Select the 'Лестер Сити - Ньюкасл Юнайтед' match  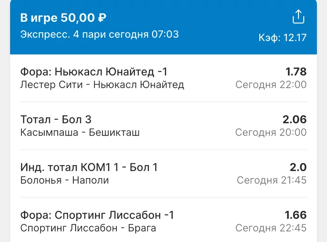[102, 85]
